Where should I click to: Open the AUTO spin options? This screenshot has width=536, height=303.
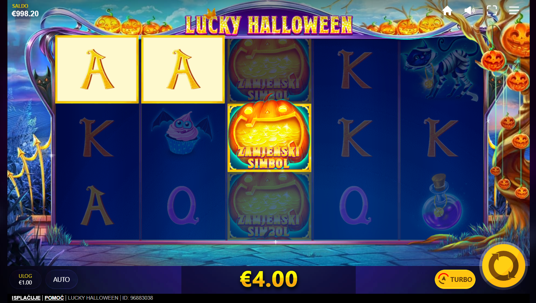62,279
